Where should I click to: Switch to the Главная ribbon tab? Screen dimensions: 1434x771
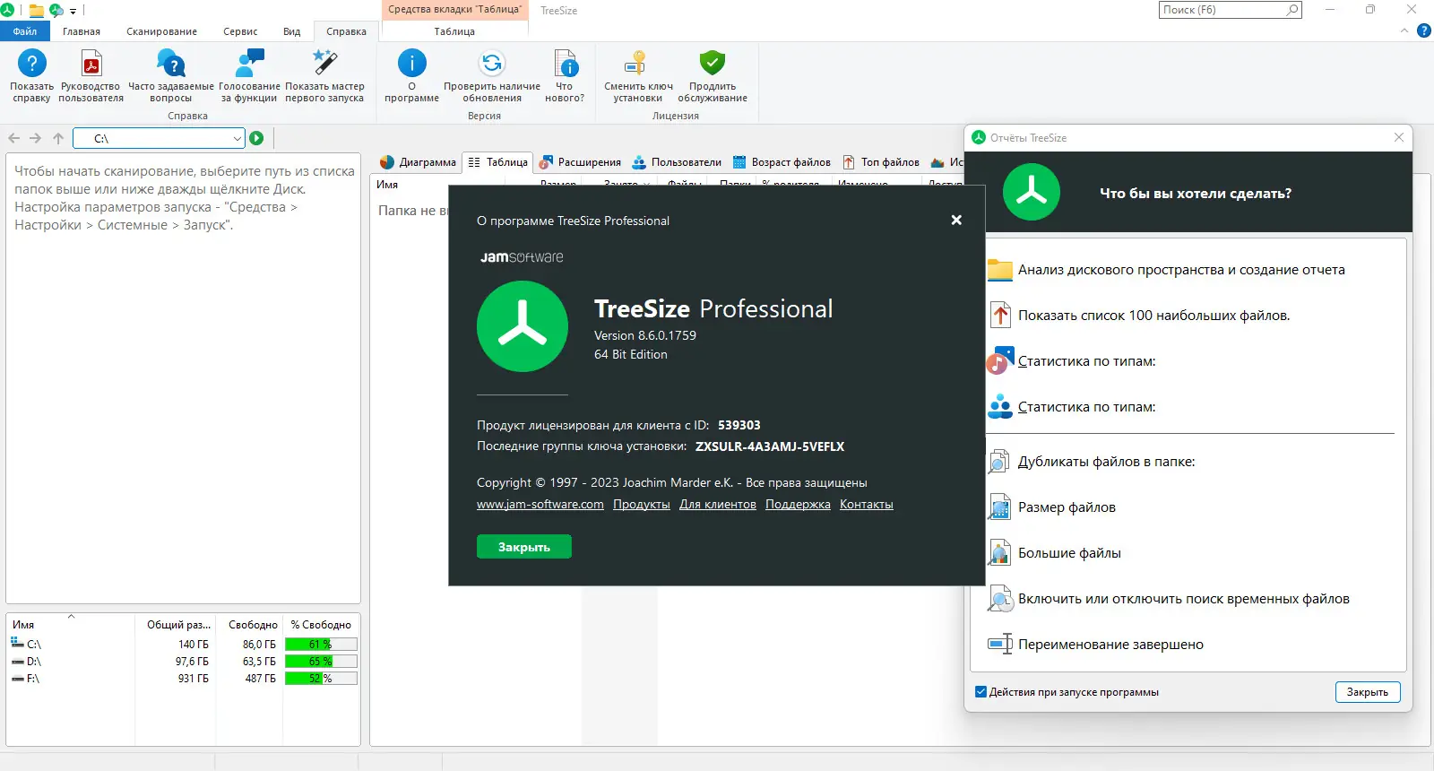82,31
